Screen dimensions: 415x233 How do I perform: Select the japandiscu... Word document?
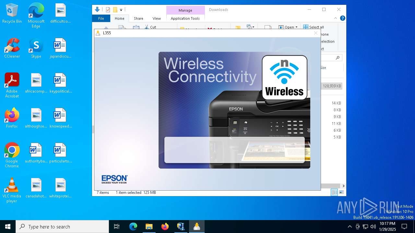(60, 49)
